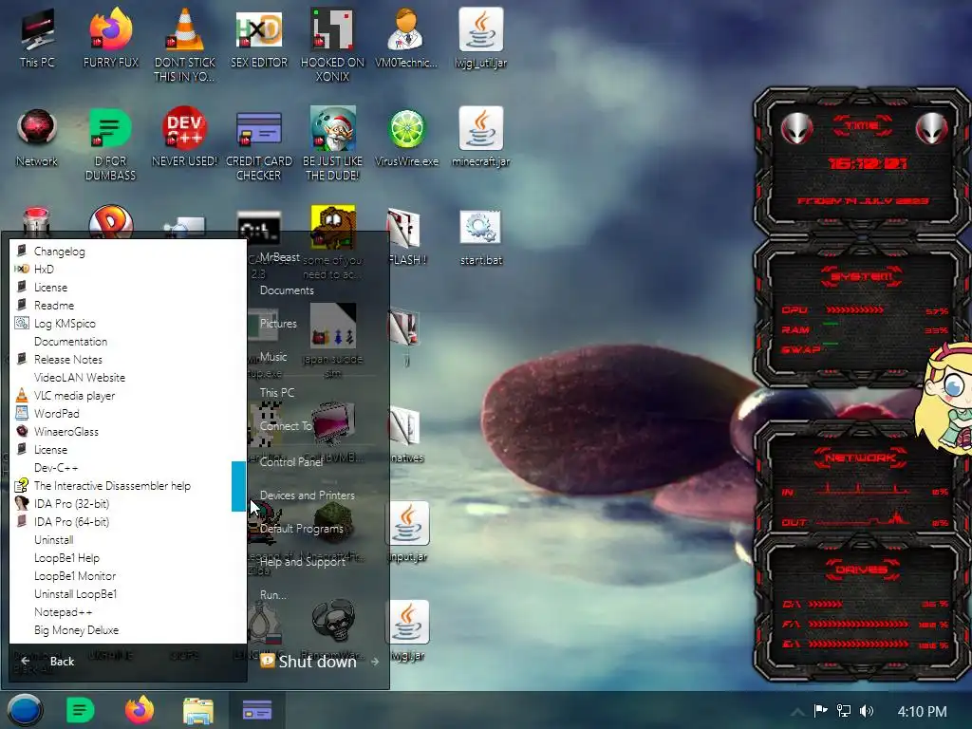This screenshot has width=972, height=729.
Task: Show hidden tray icons chevron
Action: coord(797,711)
